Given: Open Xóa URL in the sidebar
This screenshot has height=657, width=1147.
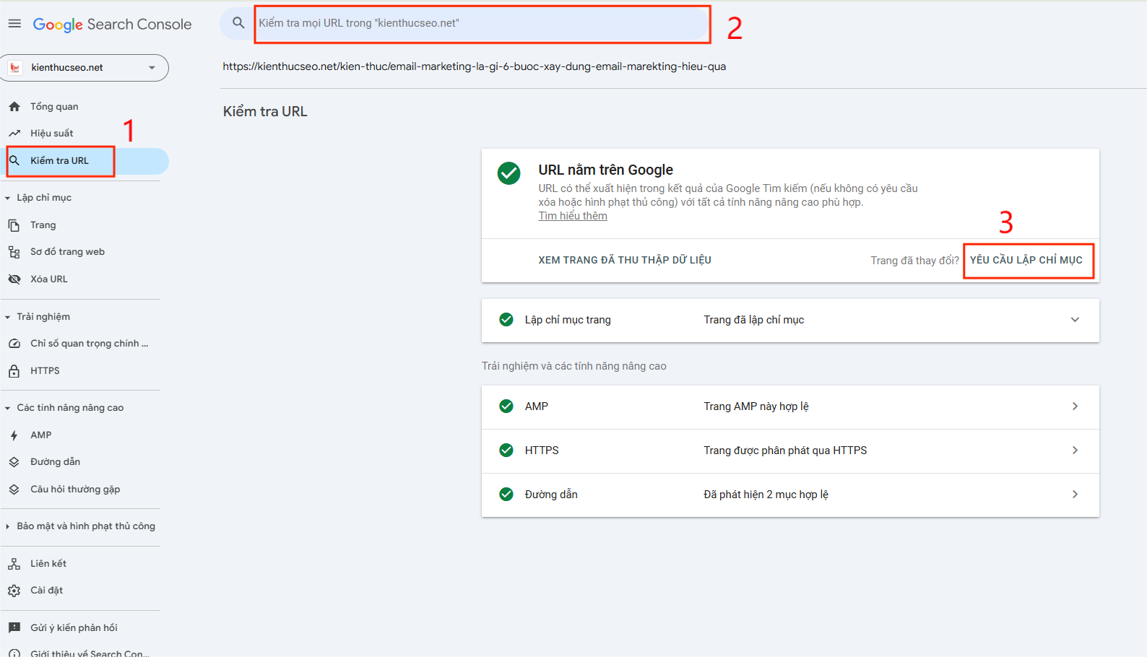Looking at the screenshot, I should click(x=49, y=279).
